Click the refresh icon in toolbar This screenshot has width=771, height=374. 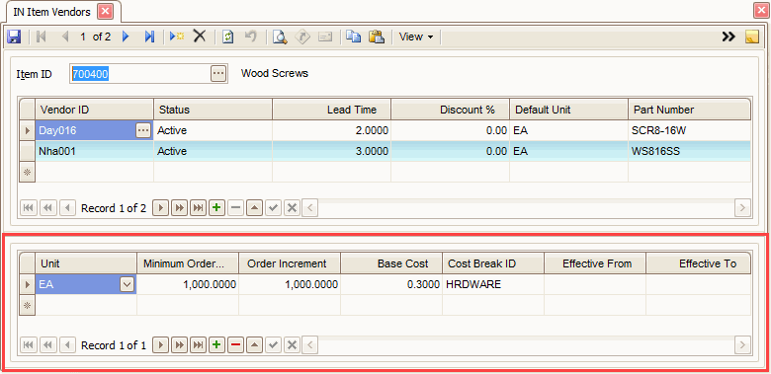tap(227, 37)
